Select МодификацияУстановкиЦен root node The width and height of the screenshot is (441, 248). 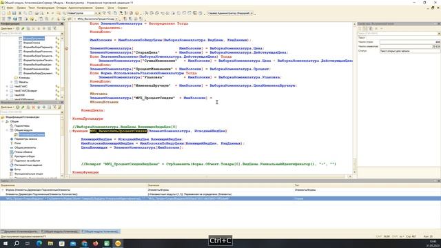[23, 117]
